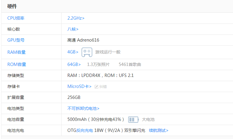This screenshot has width=233, height=139.
Task: Open the 反向充电 reverse charging link
Action: pyautogui.click(x=85, y=130)
